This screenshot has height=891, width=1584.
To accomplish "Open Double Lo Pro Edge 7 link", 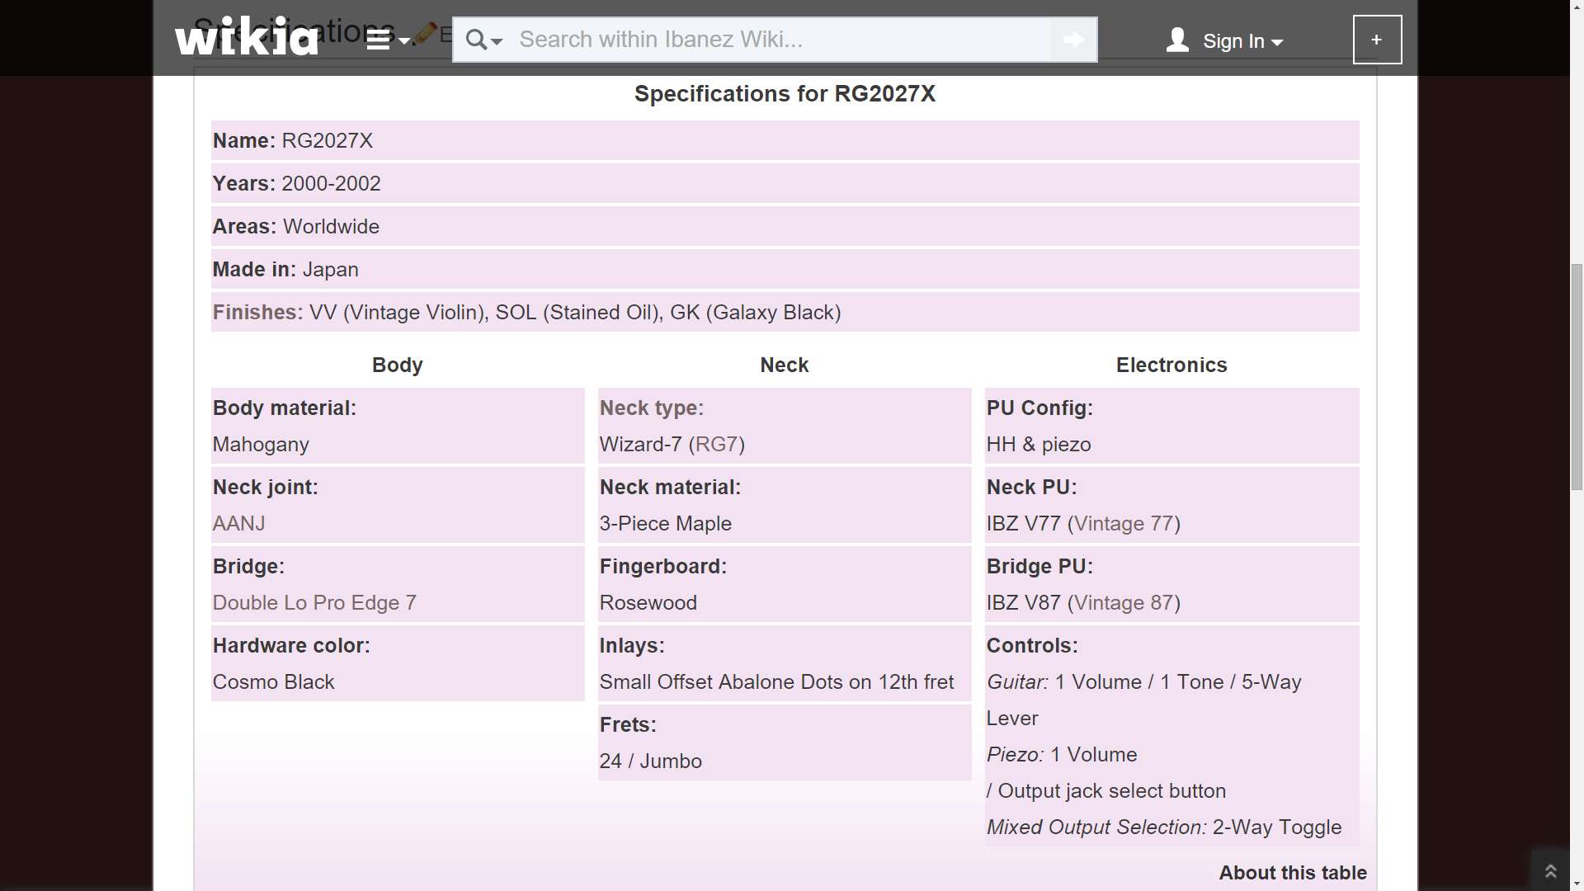I will [313, 603].
